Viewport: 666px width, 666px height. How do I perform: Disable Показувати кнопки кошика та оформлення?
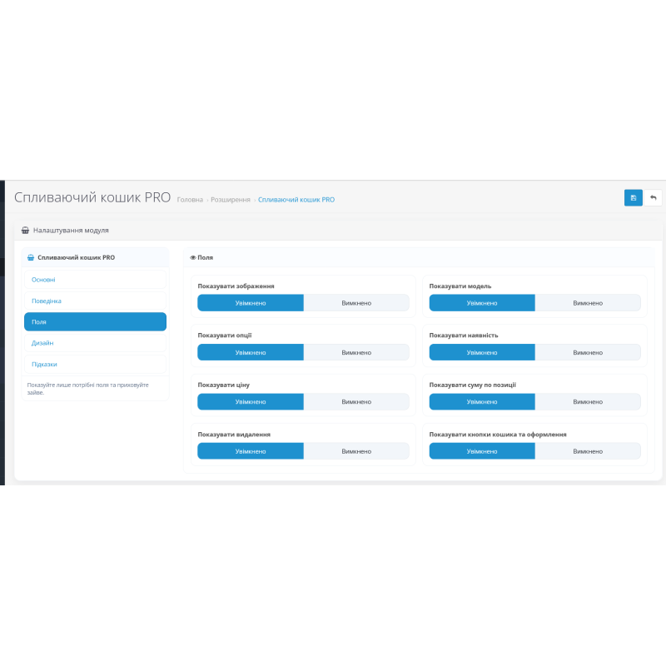(588, 451)
